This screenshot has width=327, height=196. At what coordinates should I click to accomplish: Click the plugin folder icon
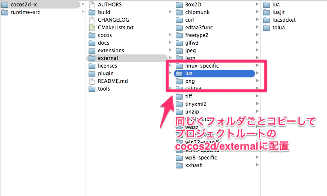[92, 74]
